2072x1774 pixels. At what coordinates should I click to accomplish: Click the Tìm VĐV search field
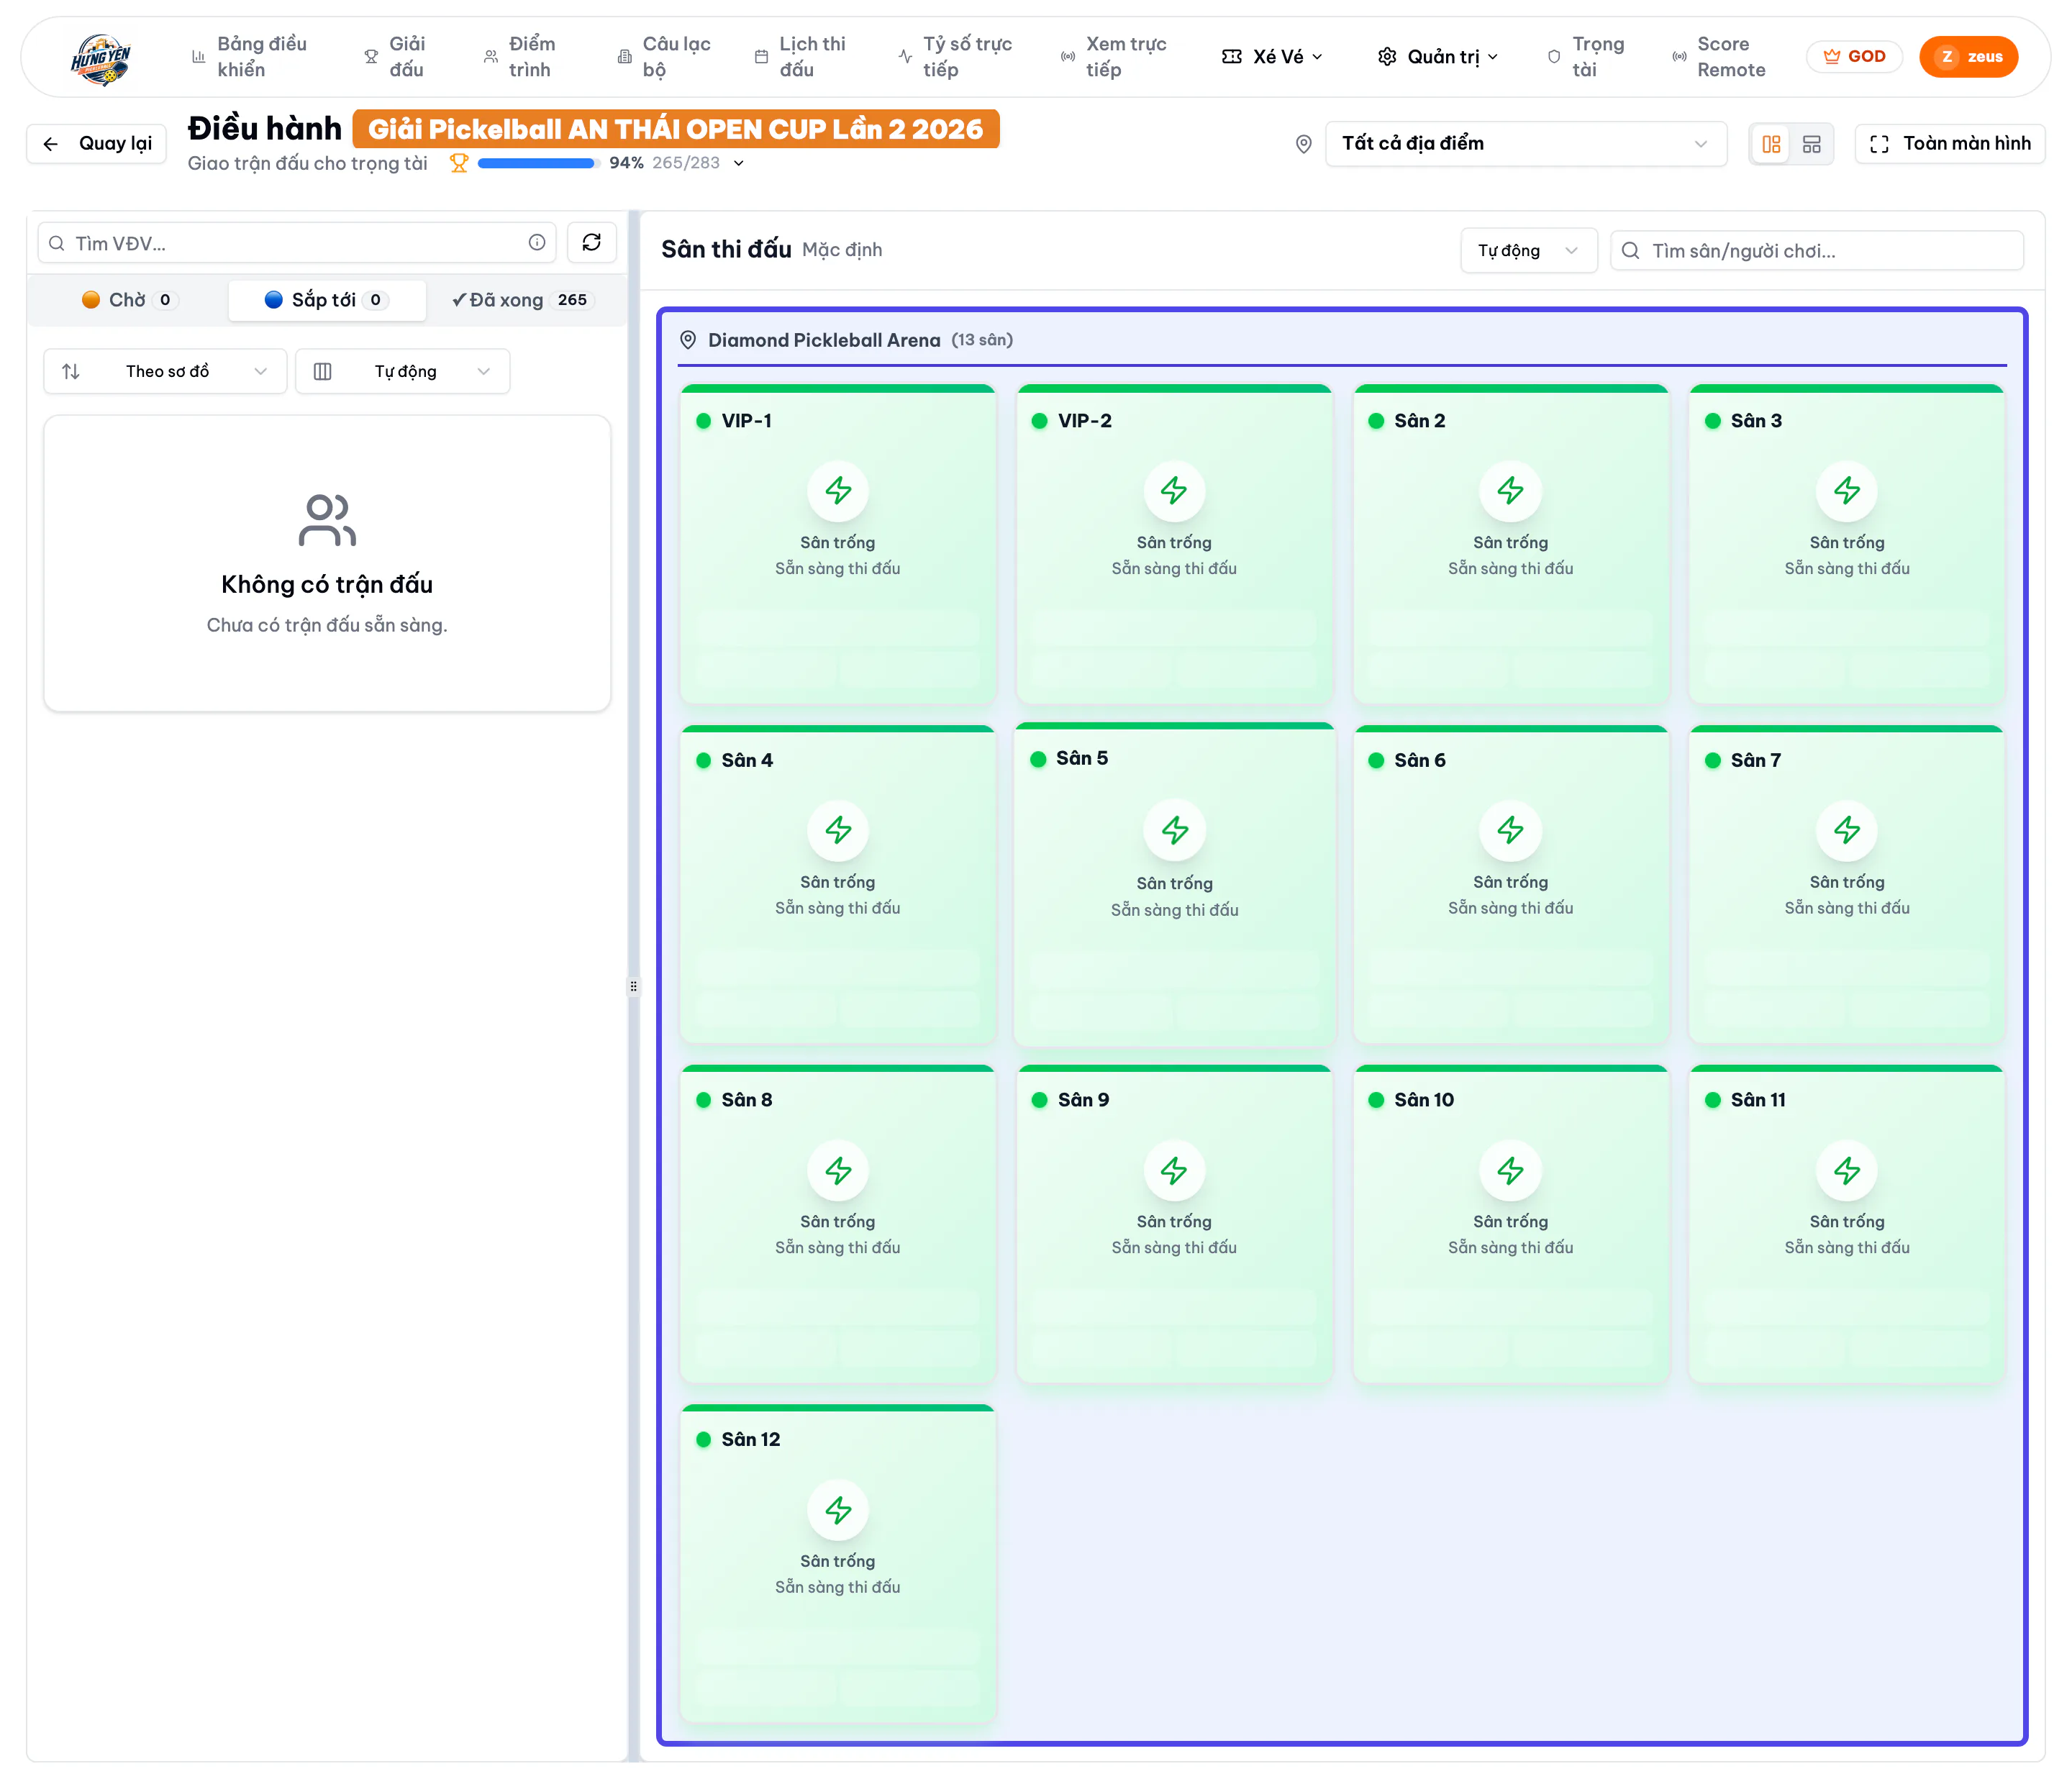coord(297,243)
